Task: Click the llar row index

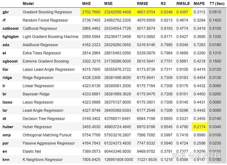Action: [5, 69]
